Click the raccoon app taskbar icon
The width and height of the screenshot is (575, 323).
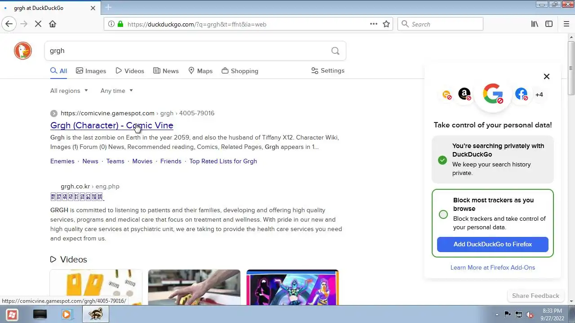click(95, 314)
